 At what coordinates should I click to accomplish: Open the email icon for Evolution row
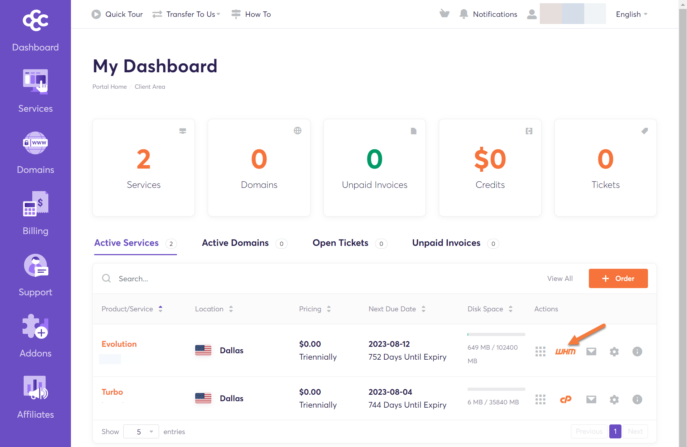(591, 351)
